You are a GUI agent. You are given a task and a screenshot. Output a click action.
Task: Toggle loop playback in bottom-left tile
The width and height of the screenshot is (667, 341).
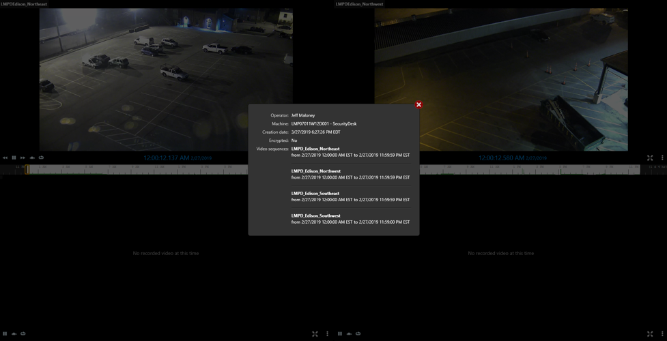pyautogui.click(x=23, y=333)
